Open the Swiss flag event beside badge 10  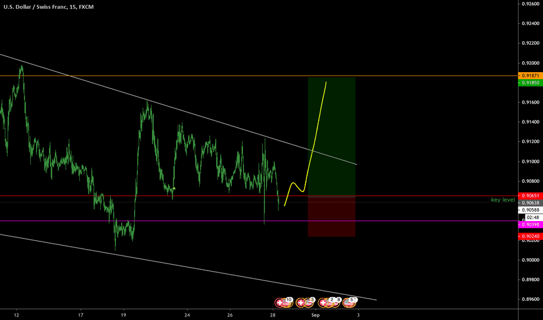280,303
